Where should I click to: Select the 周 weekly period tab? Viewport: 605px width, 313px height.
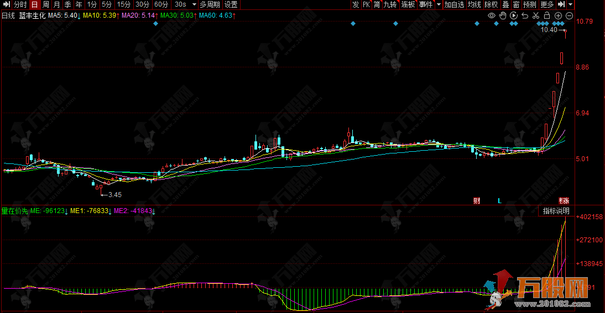pyautogui.click(x=45, y=4)
